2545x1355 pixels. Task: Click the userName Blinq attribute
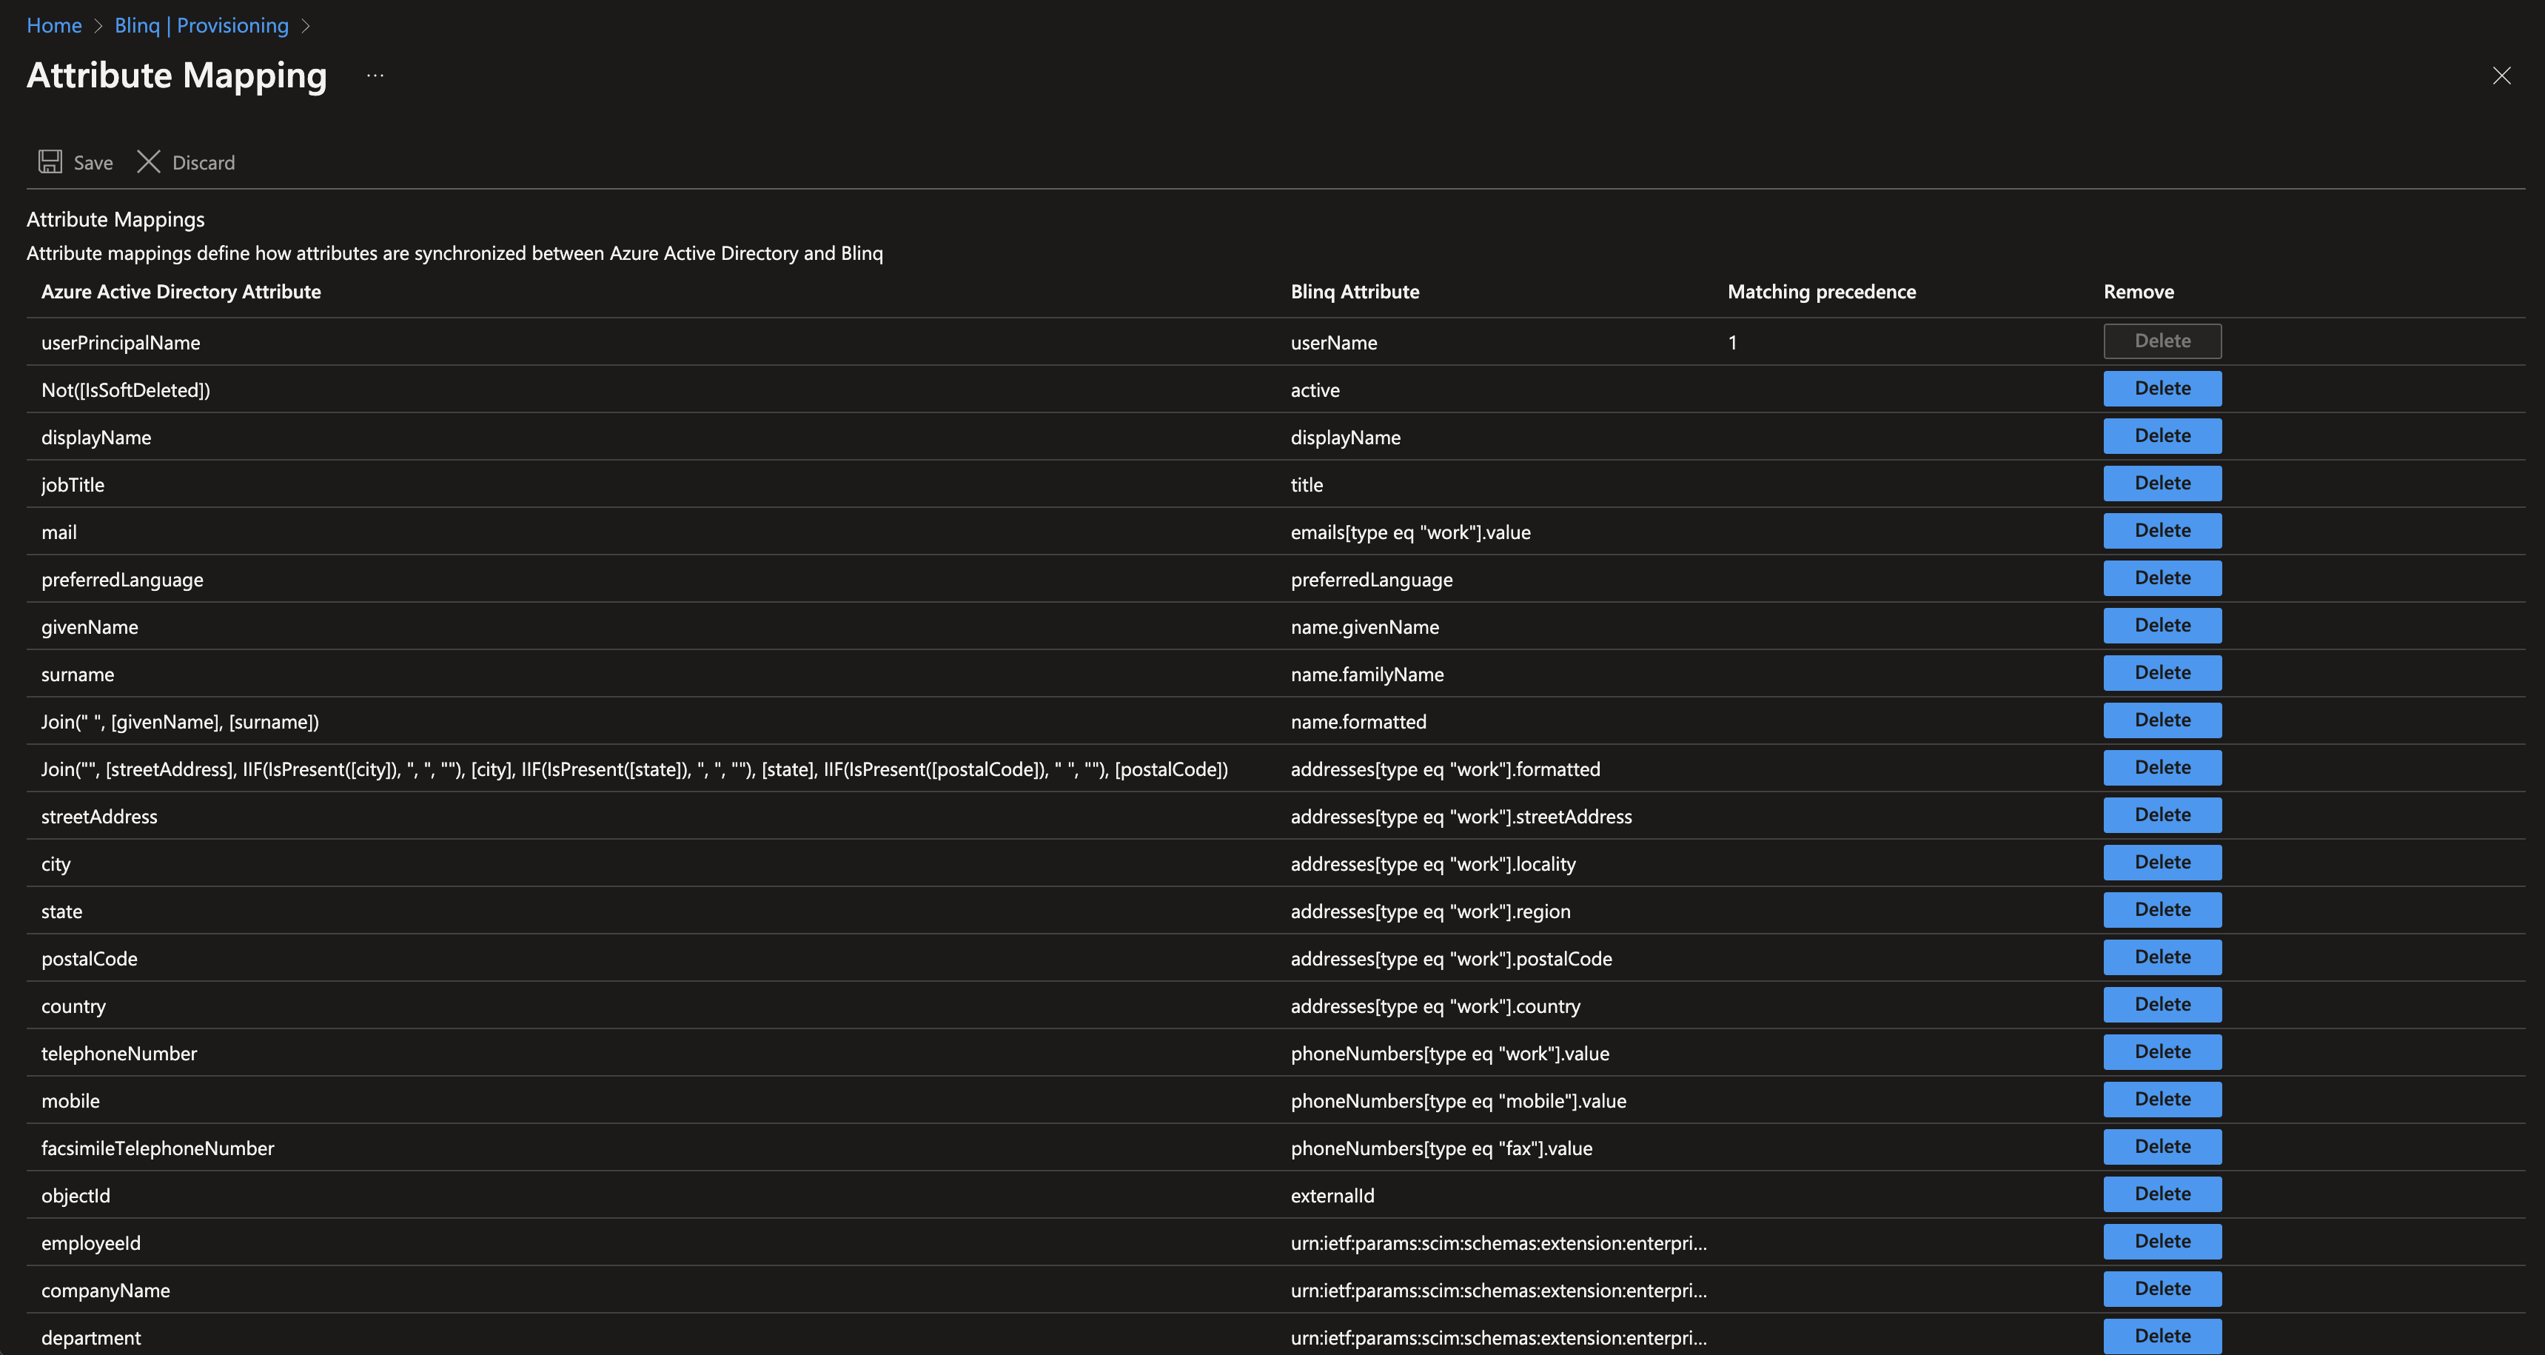pos(1334,343)
